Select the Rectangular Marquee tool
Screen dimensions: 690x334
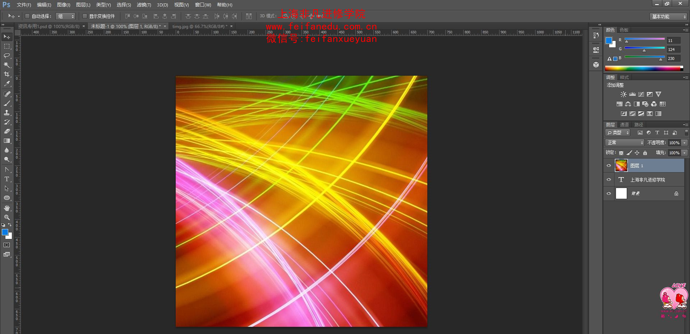click(7, 46)
